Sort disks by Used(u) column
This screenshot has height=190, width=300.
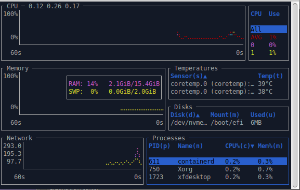point(263,115)
